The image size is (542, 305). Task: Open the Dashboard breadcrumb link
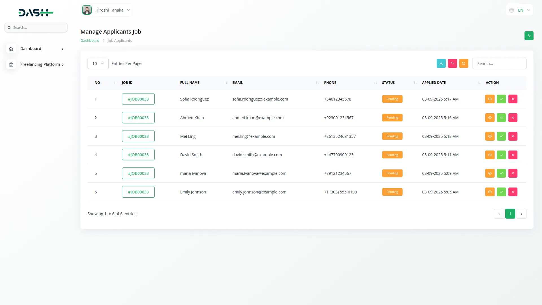(89, 40)
